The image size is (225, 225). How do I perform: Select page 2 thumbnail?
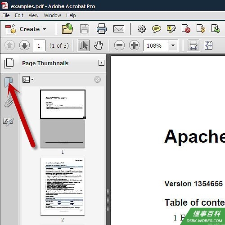coord(63,186)
